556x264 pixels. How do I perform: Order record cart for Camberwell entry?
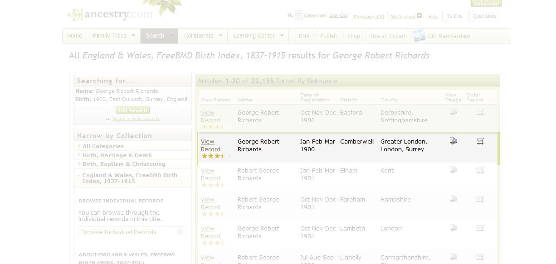pos(480,141)
